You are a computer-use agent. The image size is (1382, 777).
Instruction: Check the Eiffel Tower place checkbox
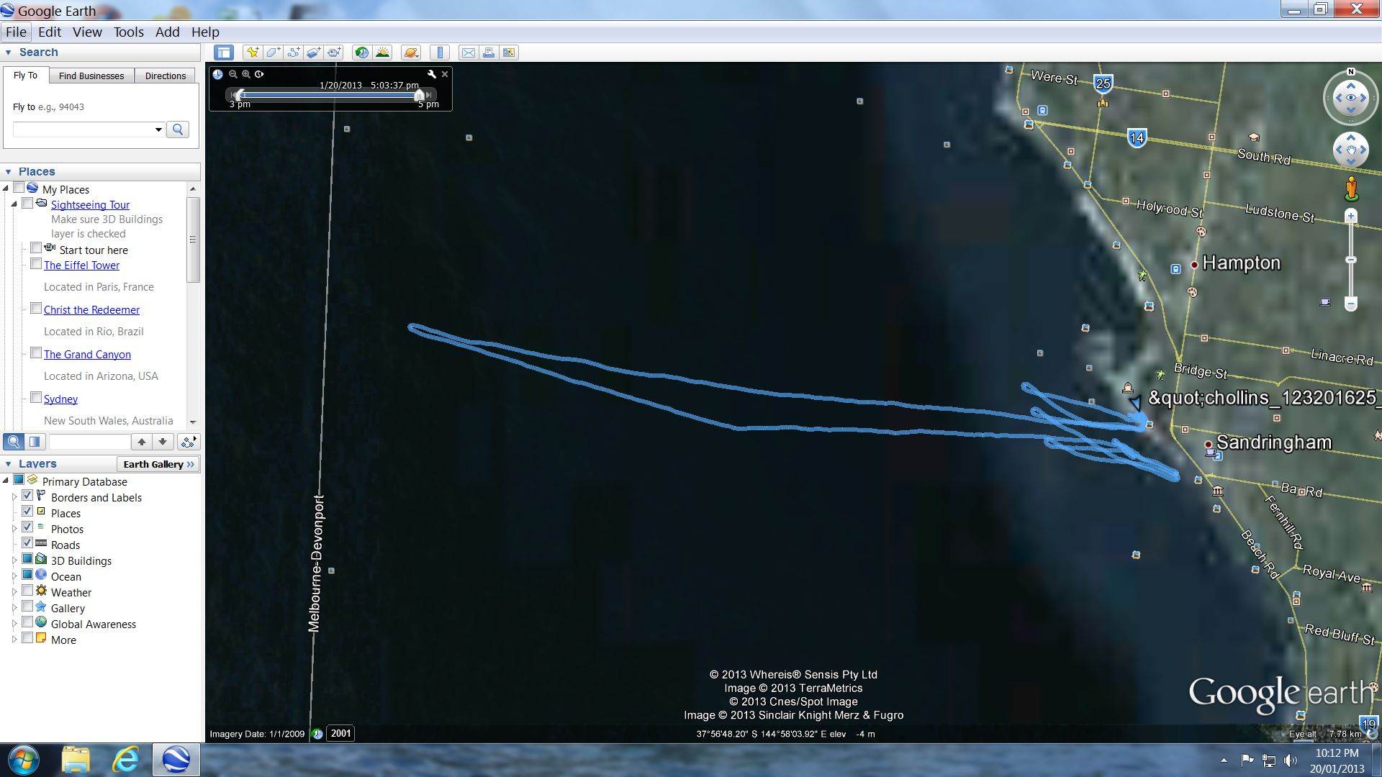point(35,264)
